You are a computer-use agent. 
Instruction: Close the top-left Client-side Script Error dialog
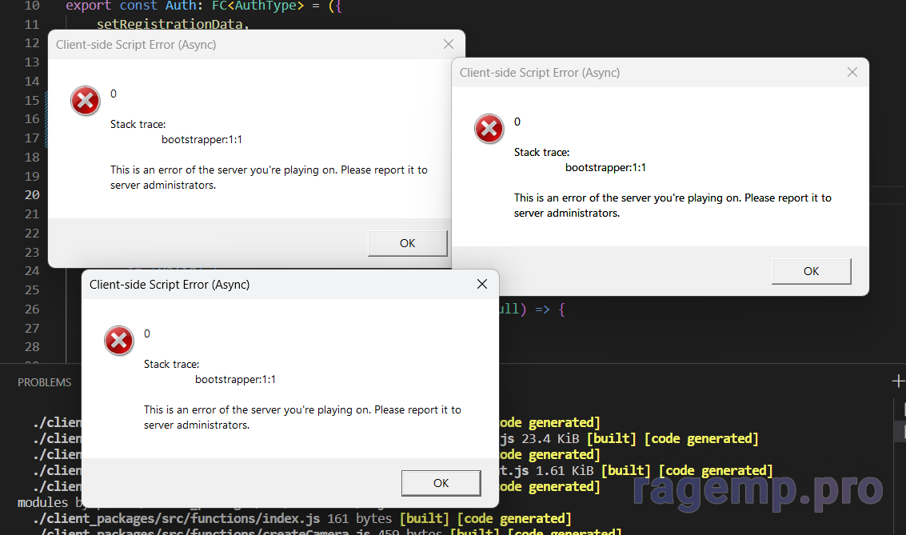(449, 45)
